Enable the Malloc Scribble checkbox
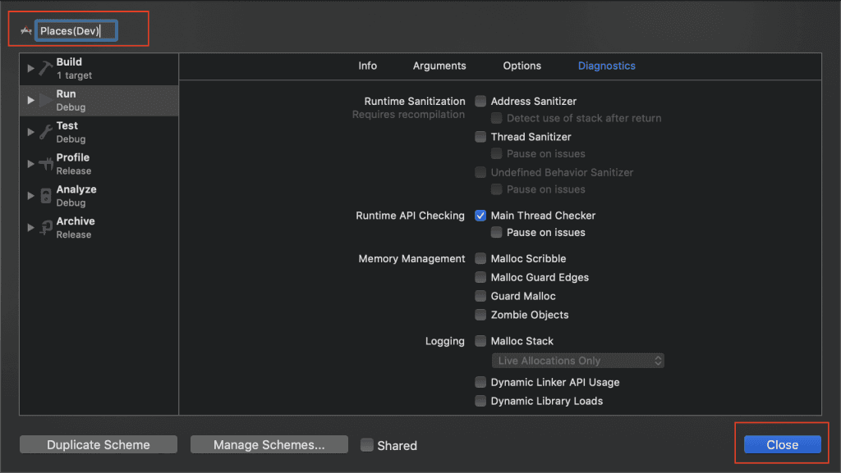Viewport: 841px width, 473px height. pyautogui.click(x=480, y=259)
